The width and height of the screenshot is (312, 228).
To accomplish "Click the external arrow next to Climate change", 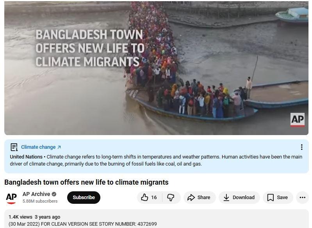I will click(x=59, y=147).
